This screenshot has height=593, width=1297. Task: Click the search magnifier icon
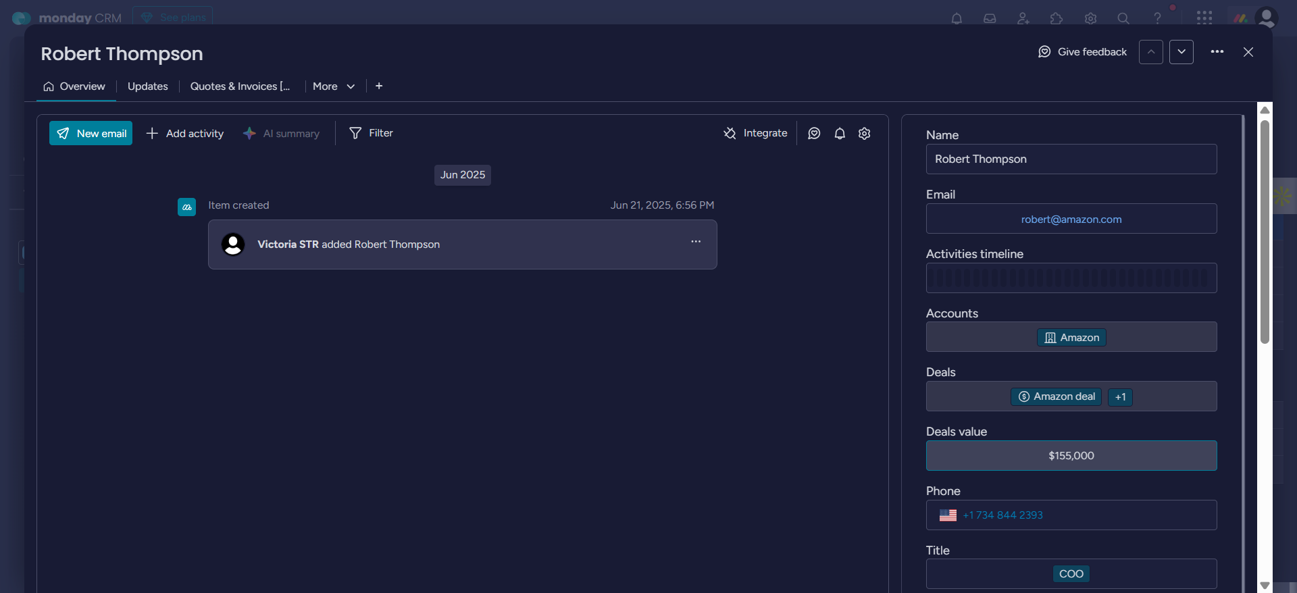pyautogui.click(x=1123, y=18)
